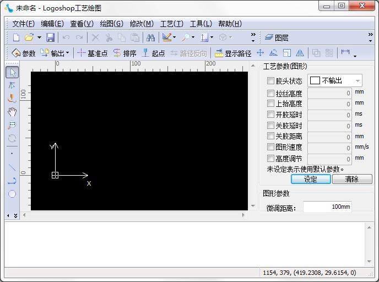Open the 文件(F) menu
The image size is (379, 282).
pyautogui.click(x=23, y=24)
